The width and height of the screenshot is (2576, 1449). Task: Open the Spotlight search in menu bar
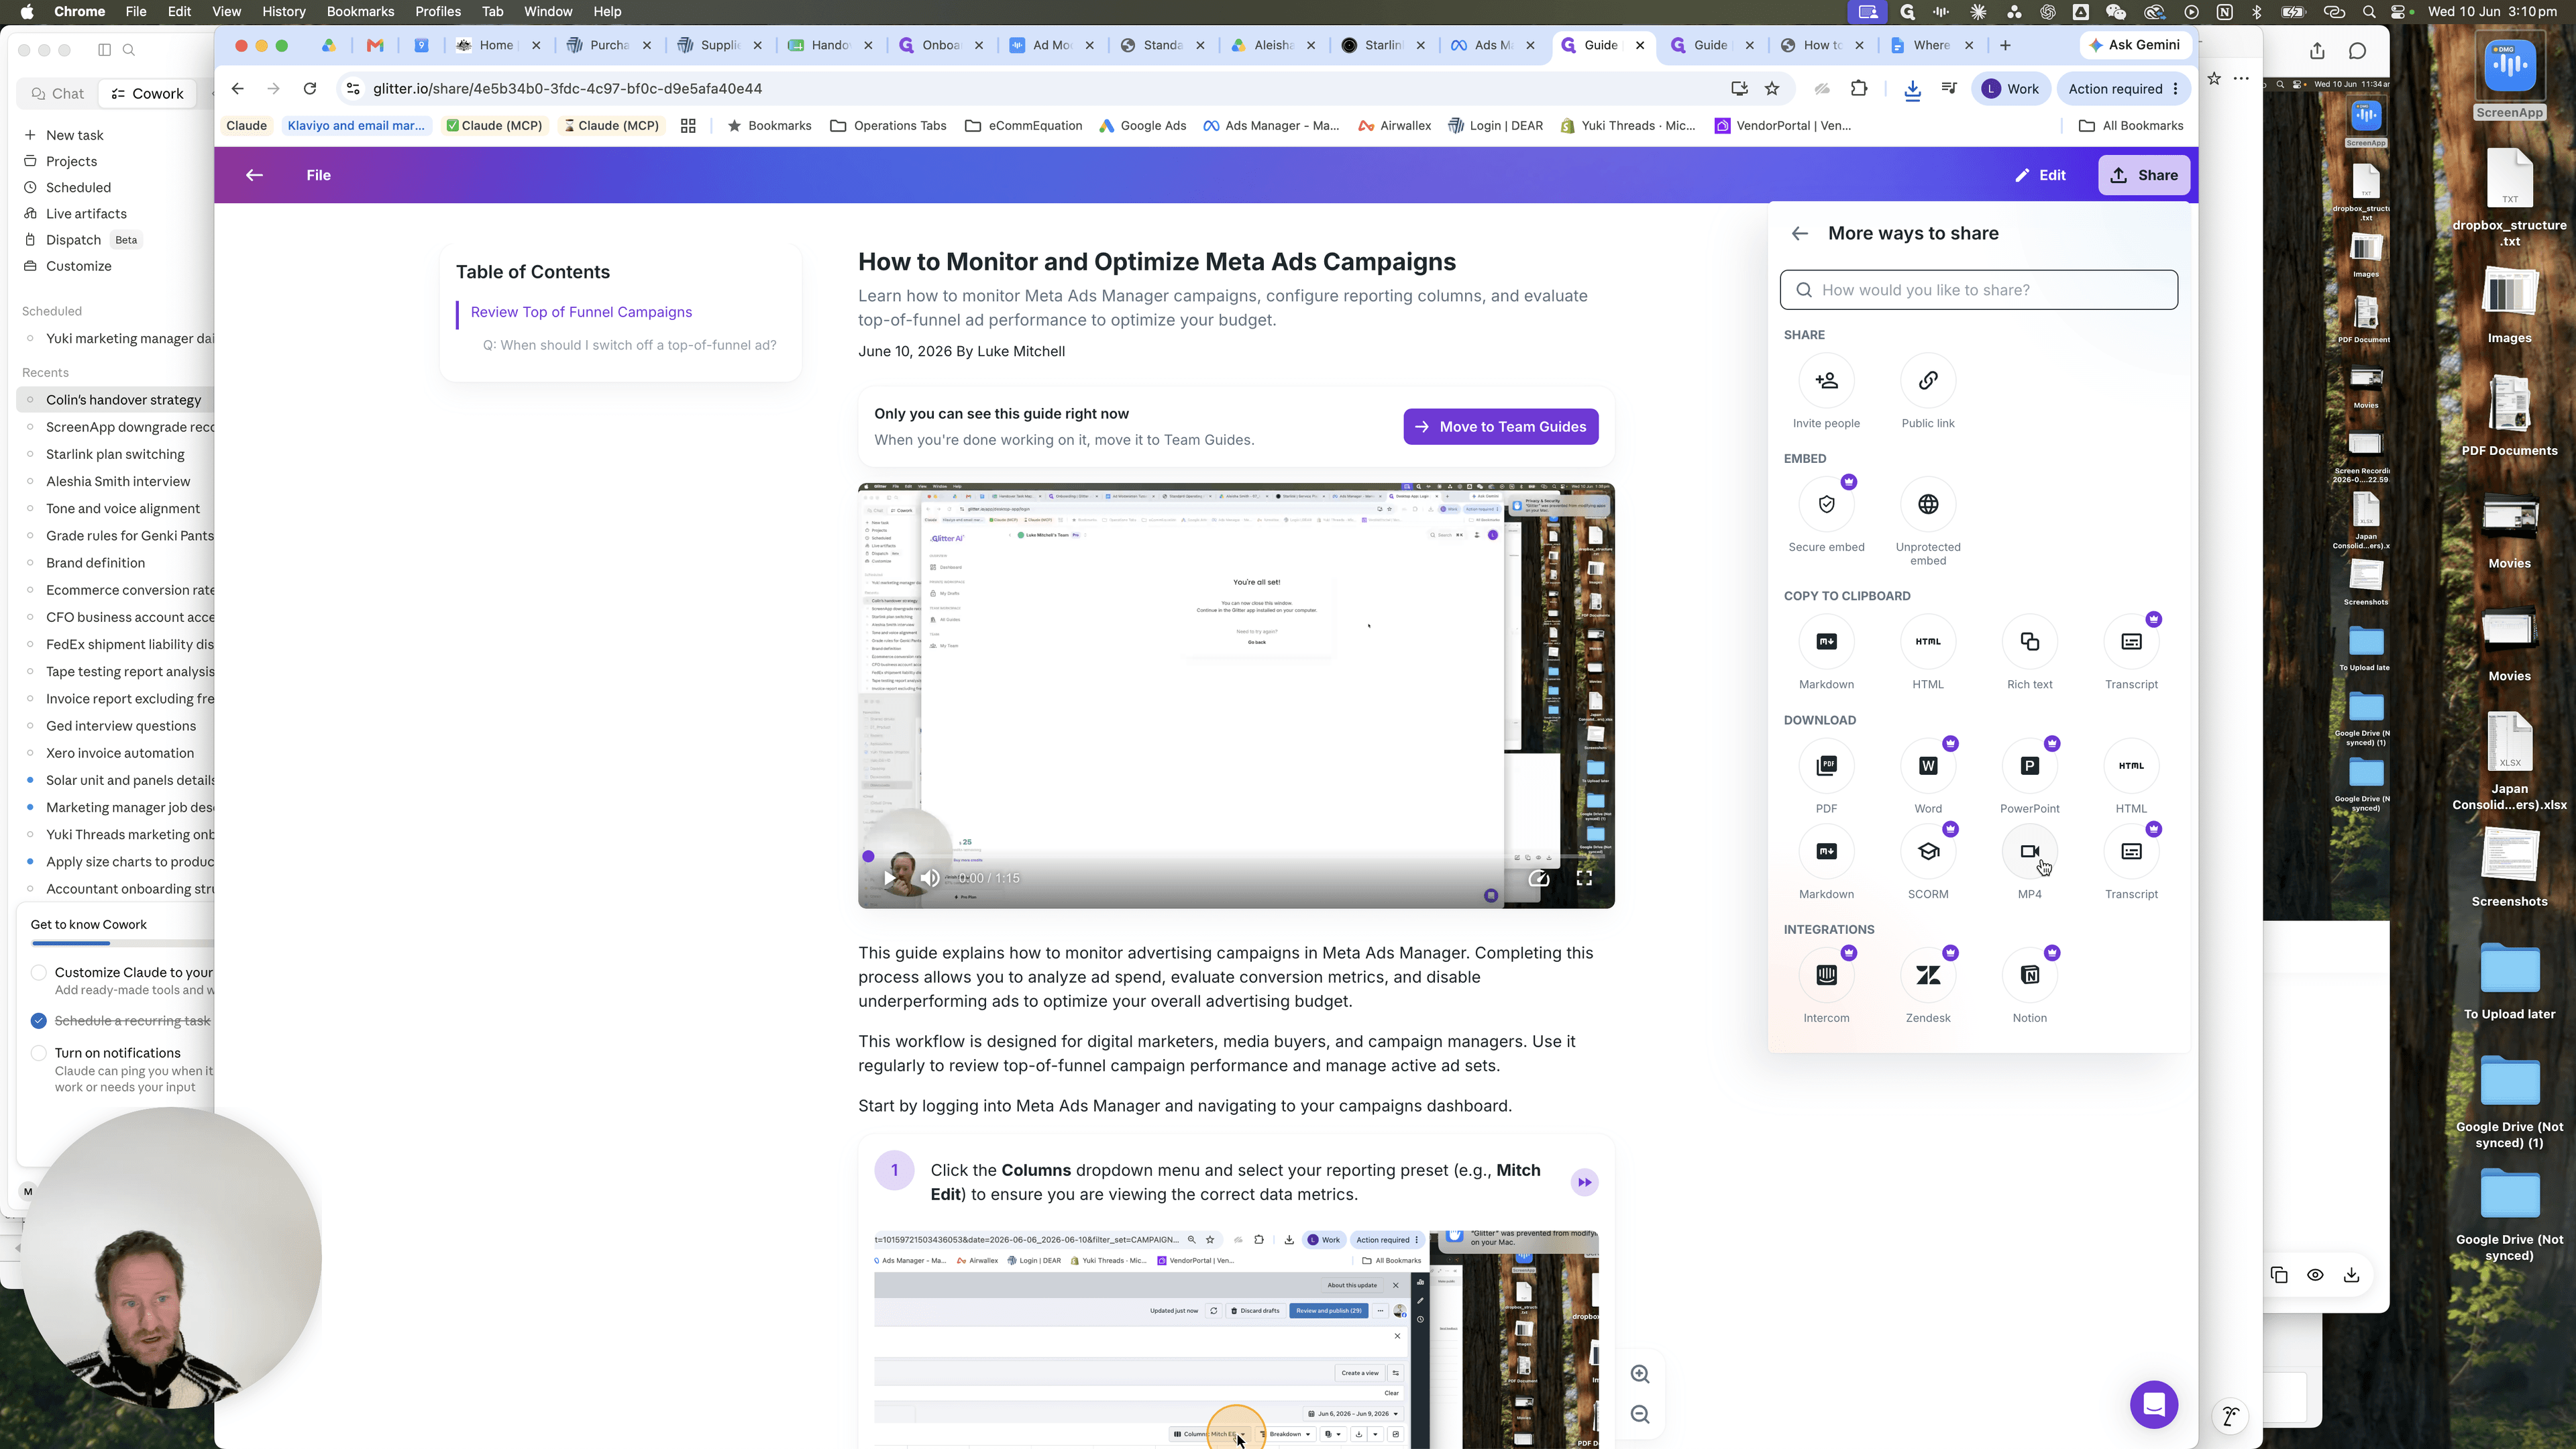[2369, 12]
